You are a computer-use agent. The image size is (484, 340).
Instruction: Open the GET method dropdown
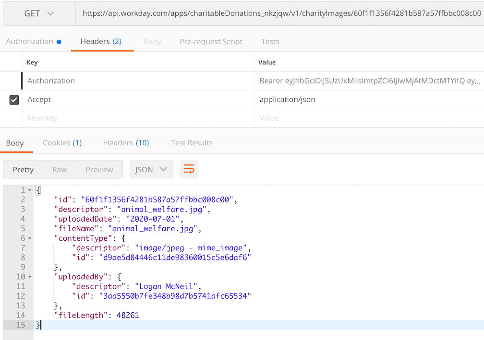[39, 13]
